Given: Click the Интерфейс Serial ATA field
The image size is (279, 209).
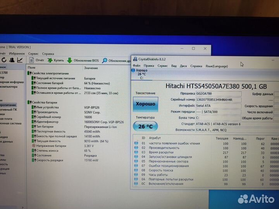Looking at the screenshot, I should [x=218, y=106].
